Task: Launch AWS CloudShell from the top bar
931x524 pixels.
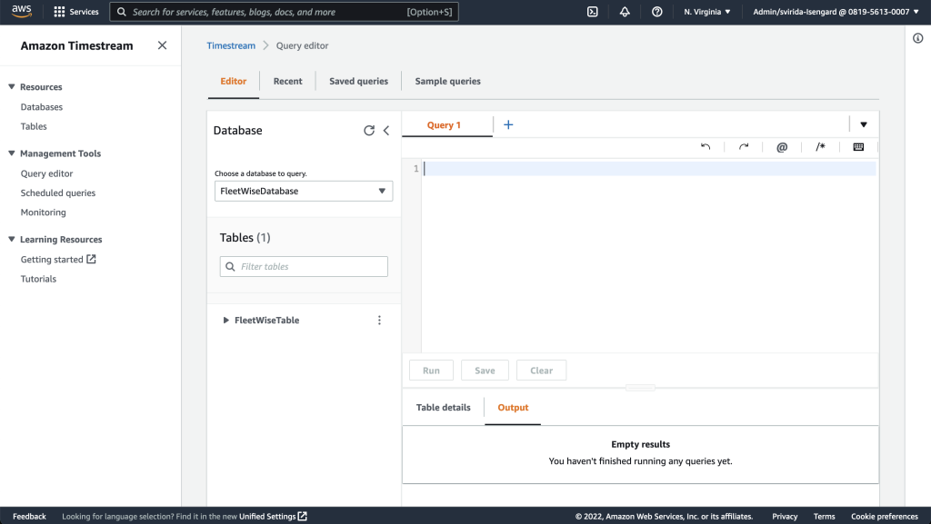Action: (x=592, y=12)
